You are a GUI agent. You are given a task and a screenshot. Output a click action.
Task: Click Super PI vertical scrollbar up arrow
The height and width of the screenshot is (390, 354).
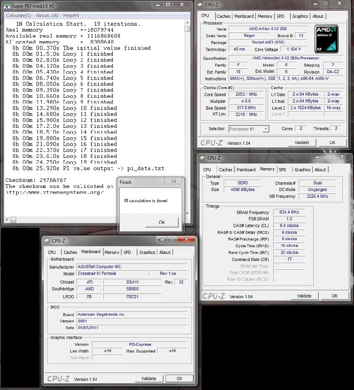187,22
